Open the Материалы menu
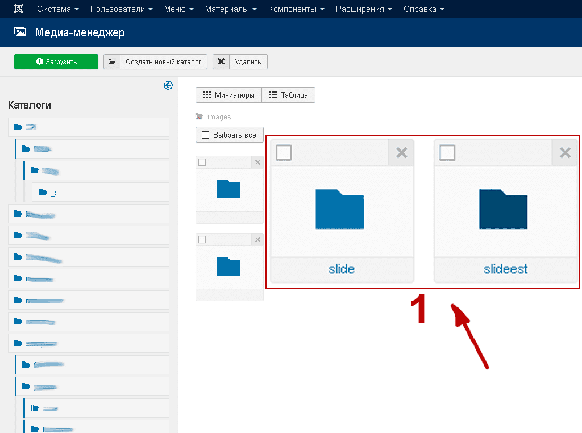Screen dimensions: 582x433 point(230,9)
